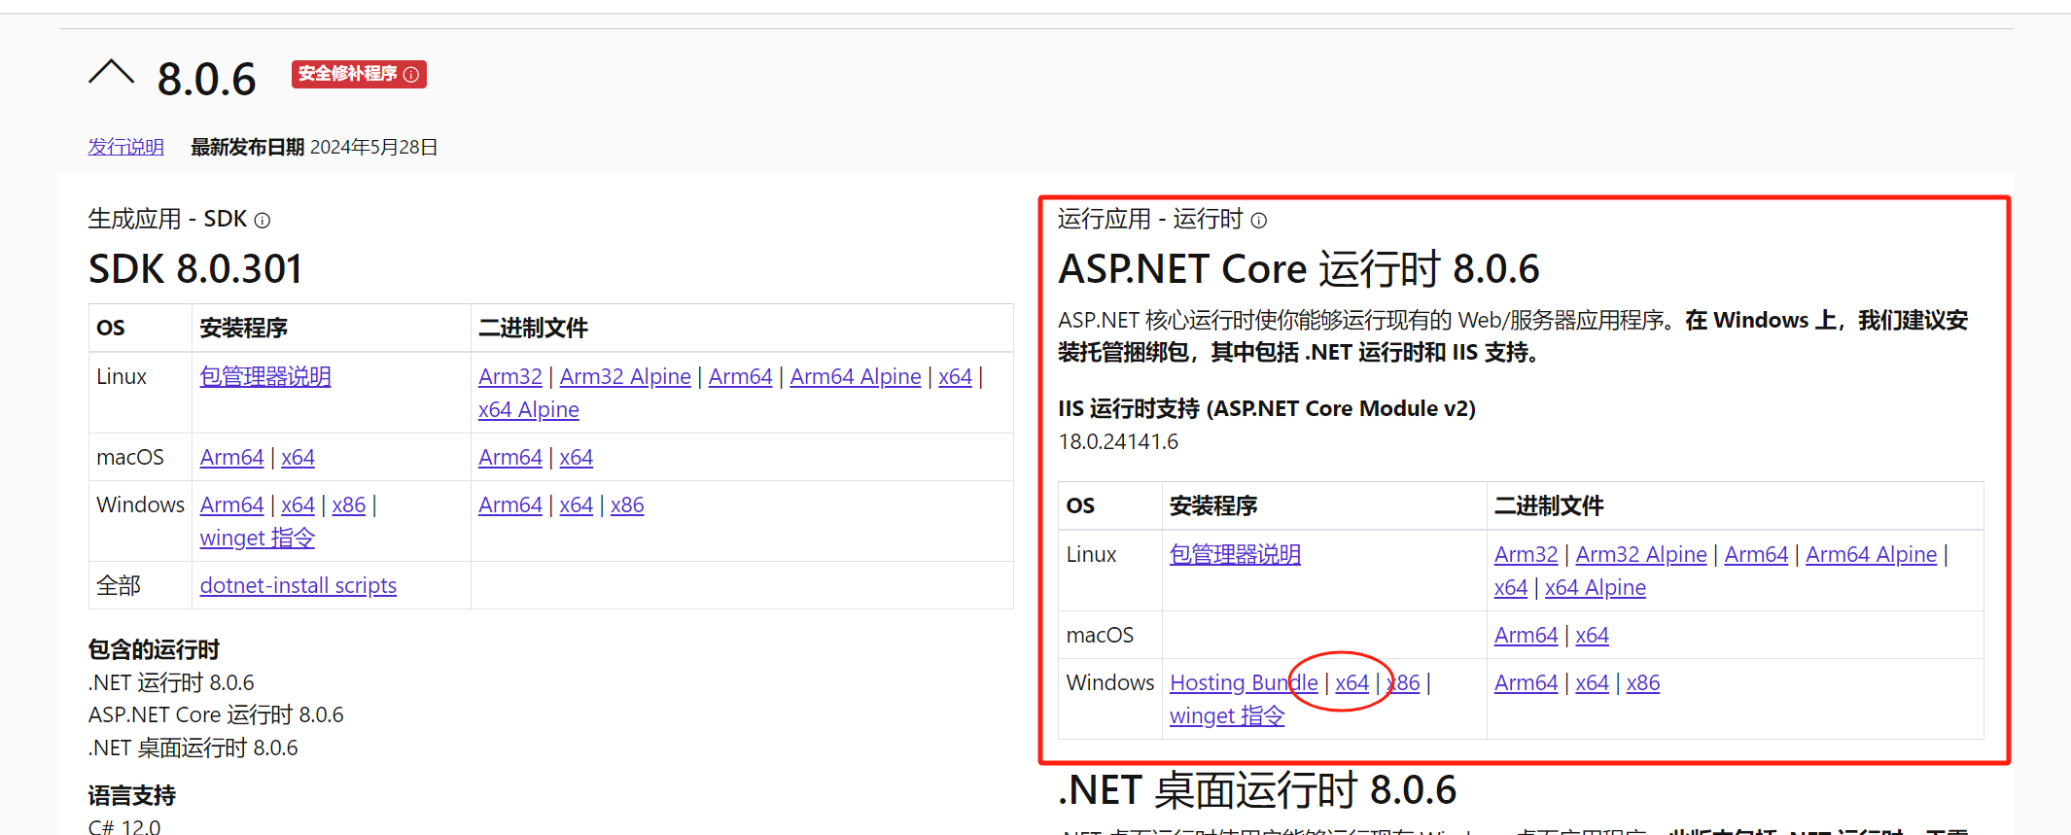Download SDK Linux Arm64 binary
Image resolution: width=2071 pixels, height=835 pixels.
pyautogui.click(x=740, y=376)
